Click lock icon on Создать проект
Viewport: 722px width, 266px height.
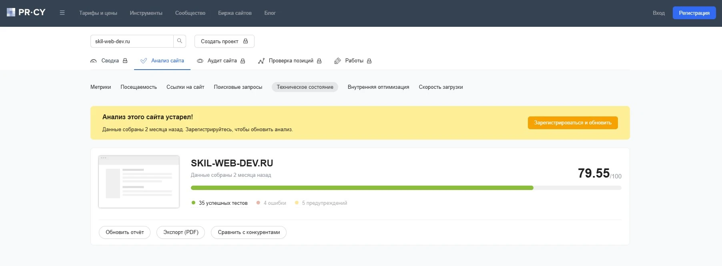(245, 41)
